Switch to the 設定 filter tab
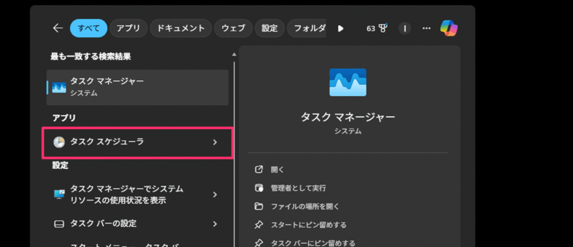Viewport: 573px width, 247px height. 270,28
